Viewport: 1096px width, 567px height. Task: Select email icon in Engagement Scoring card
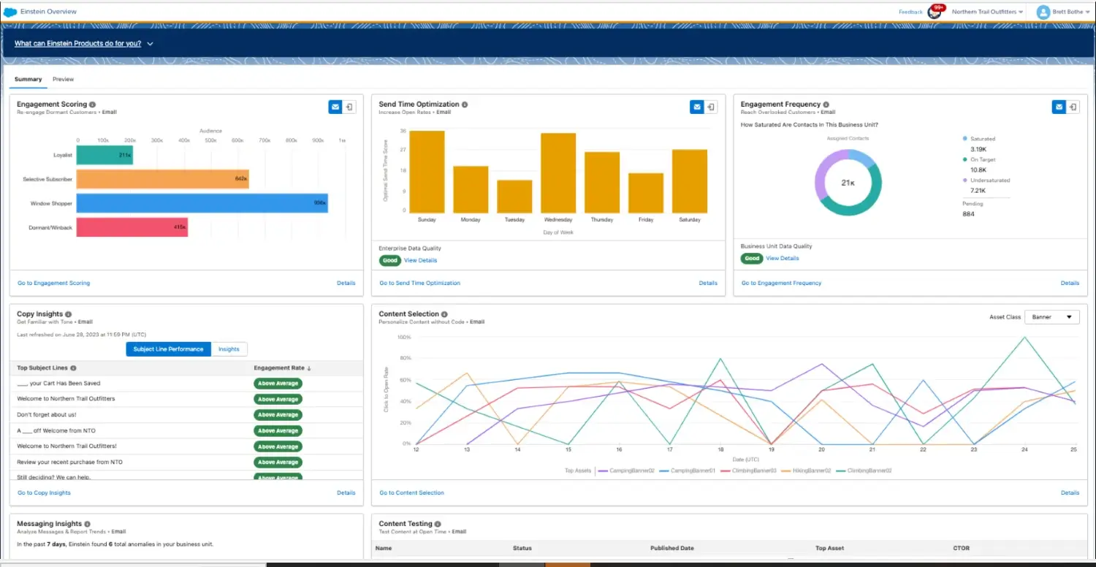335,107
